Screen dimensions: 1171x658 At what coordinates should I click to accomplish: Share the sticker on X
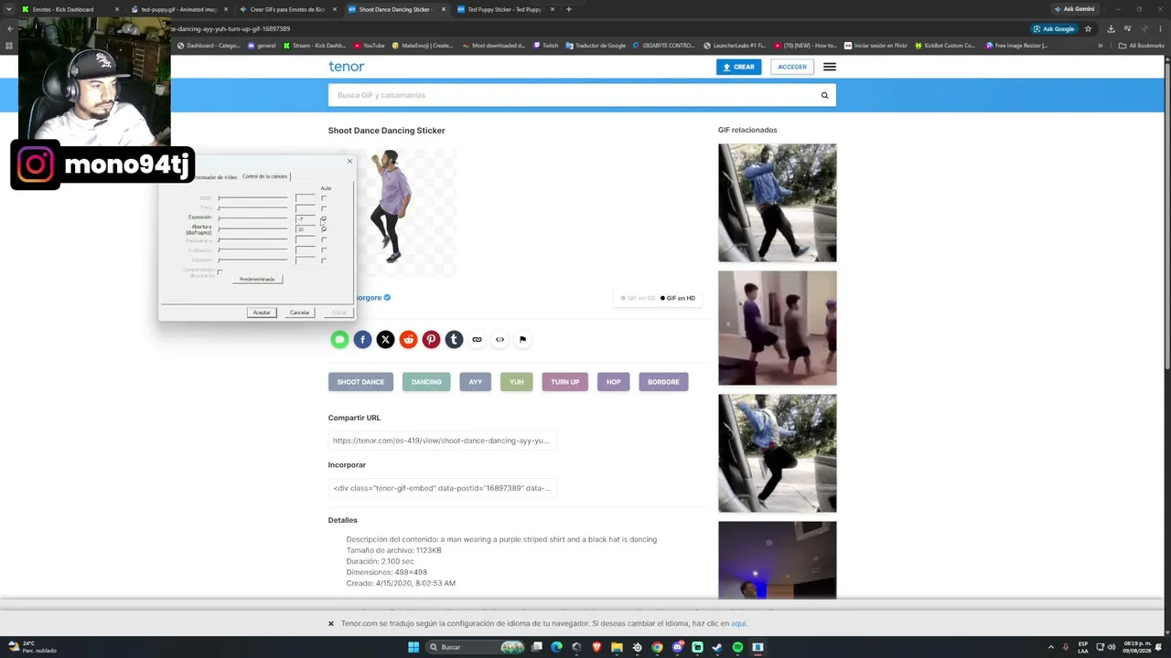pos(385,340)
